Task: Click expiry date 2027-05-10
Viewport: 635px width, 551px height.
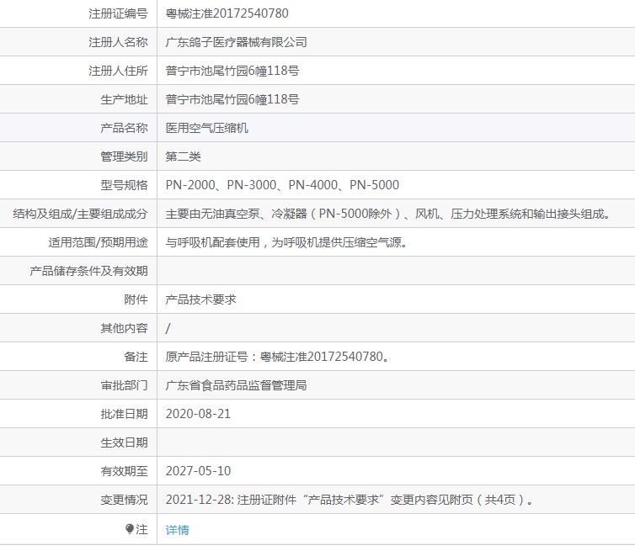Action: coord(198,471)
